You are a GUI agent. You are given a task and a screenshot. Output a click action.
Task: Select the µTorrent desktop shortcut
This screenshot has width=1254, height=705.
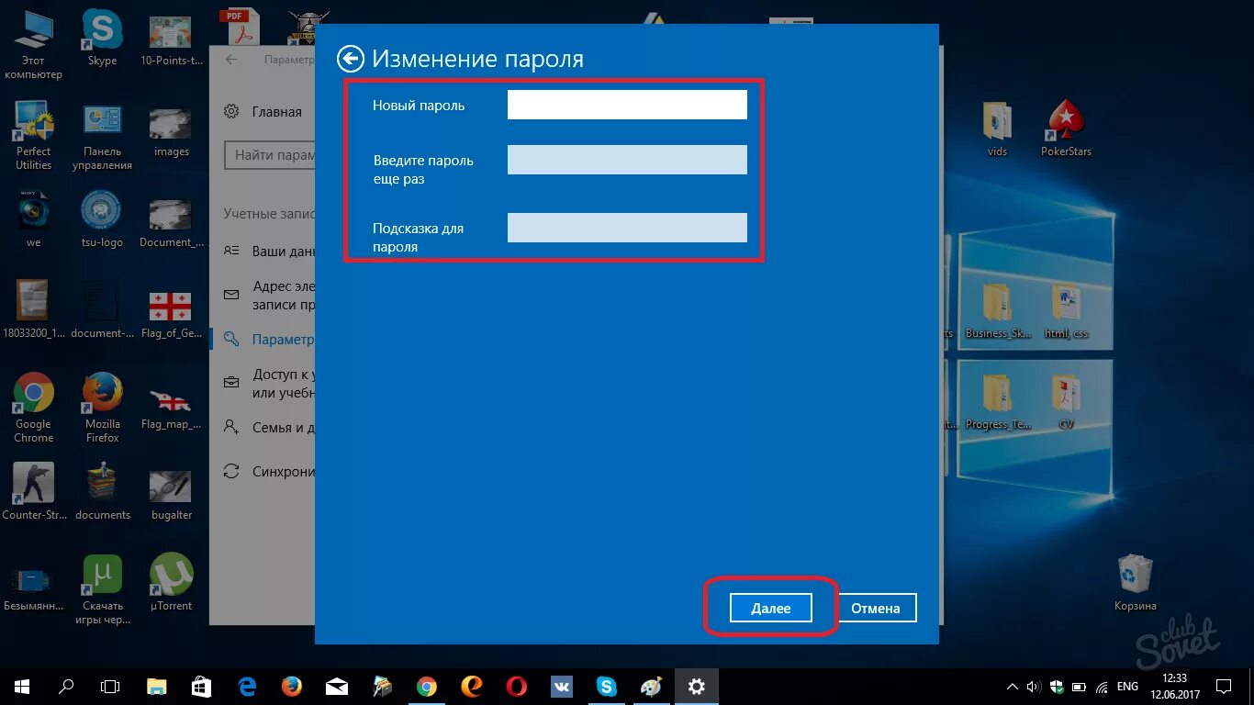click(172, 583)
